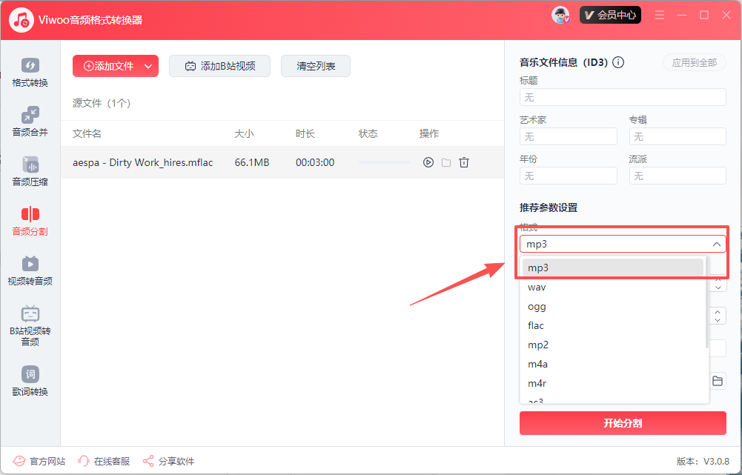Browse output folder icon
Screen dimensions: 742x475
[718, 381]
